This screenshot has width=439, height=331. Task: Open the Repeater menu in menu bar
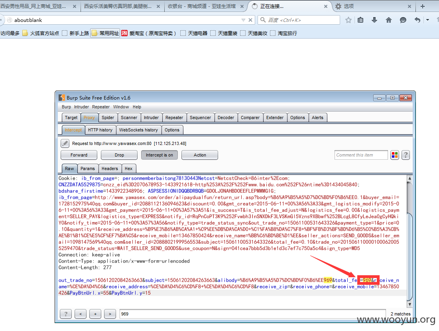pyautogui.click(x=101, y=107)
